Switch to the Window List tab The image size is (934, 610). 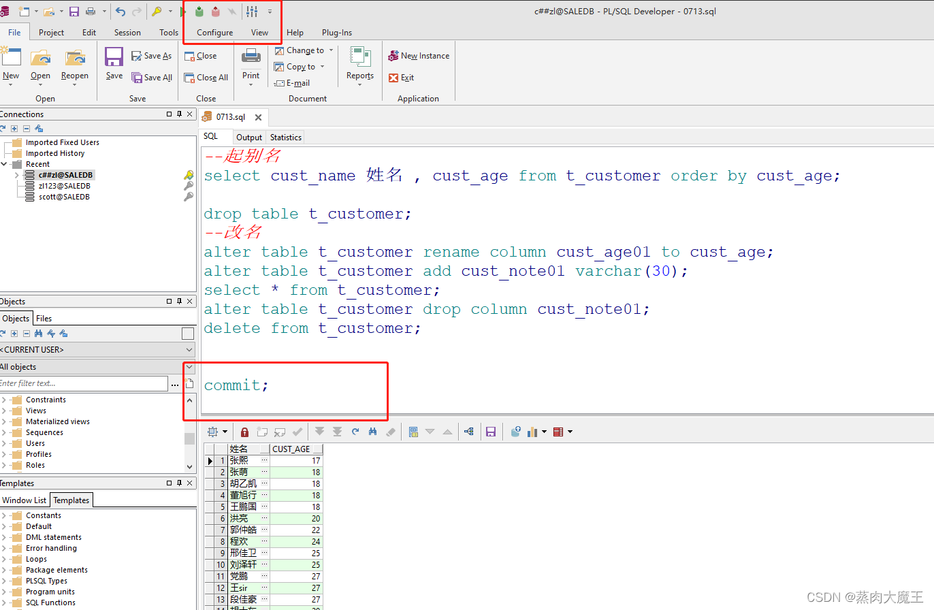click(x=25, y=500)
